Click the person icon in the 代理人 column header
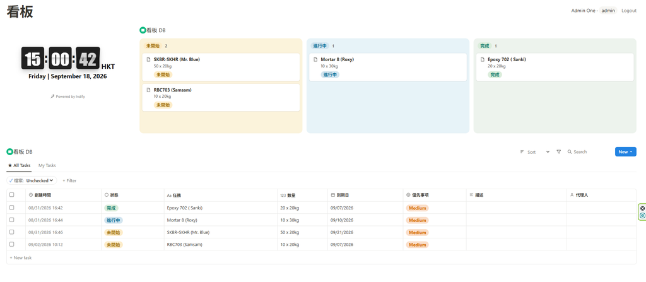646x282 pixels. pyautogui.click(x=572, y=195)
